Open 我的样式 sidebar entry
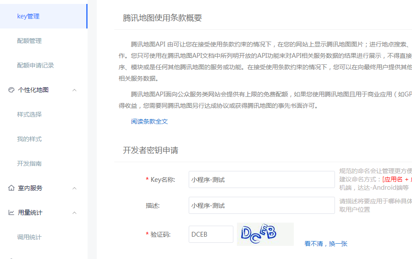Image resolution: width=412 pixels, height=259 pixels. pos(29,139)
